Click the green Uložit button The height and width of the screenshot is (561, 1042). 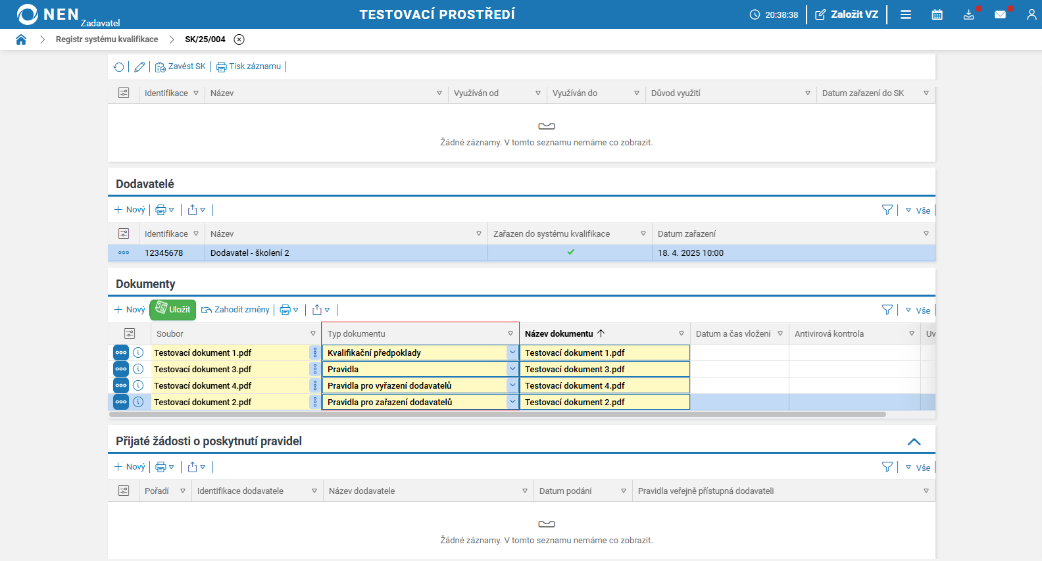coord(173,310)
